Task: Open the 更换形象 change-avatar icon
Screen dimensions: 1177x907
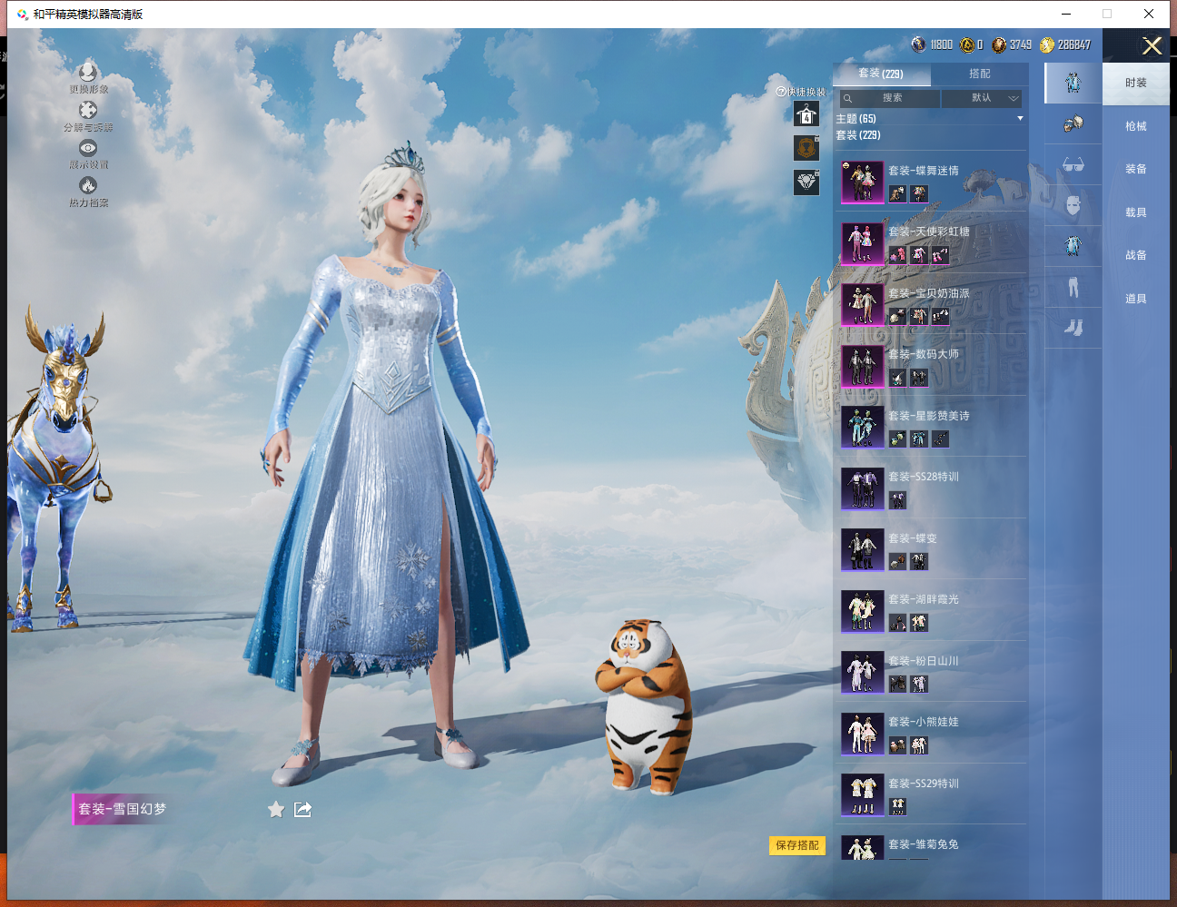Action: (88, 72)
